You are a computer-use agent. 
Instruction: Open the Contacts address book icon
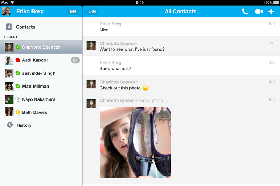pyautogui.click(x=9, y=27)
